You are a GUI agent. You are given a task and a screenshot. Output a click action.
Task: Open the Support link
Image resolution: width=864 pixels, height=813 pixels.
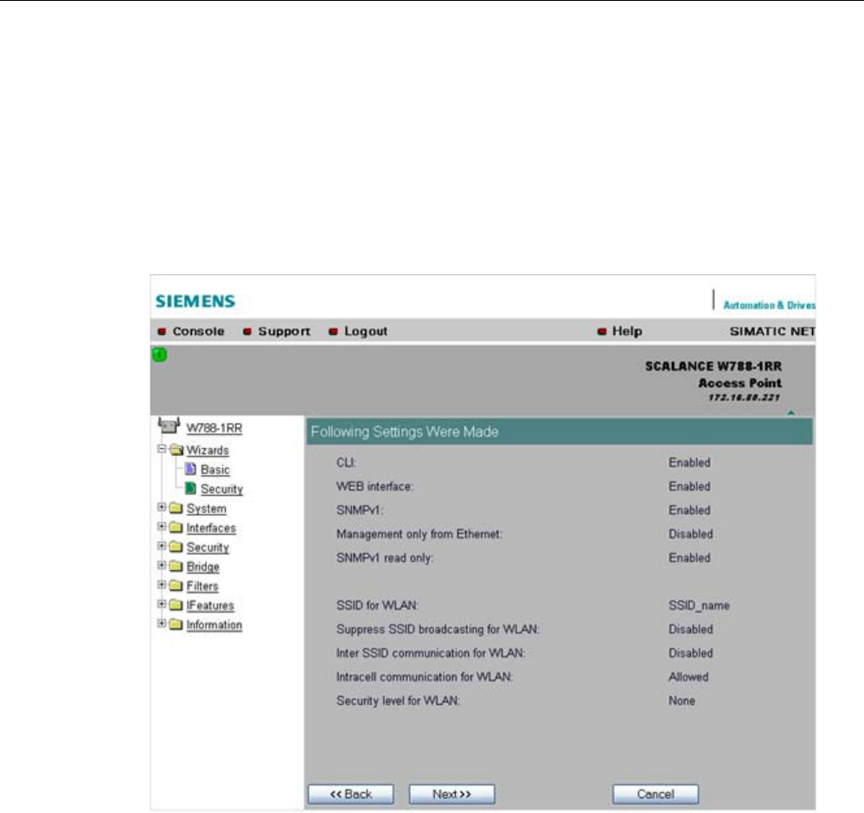point(285,331)
